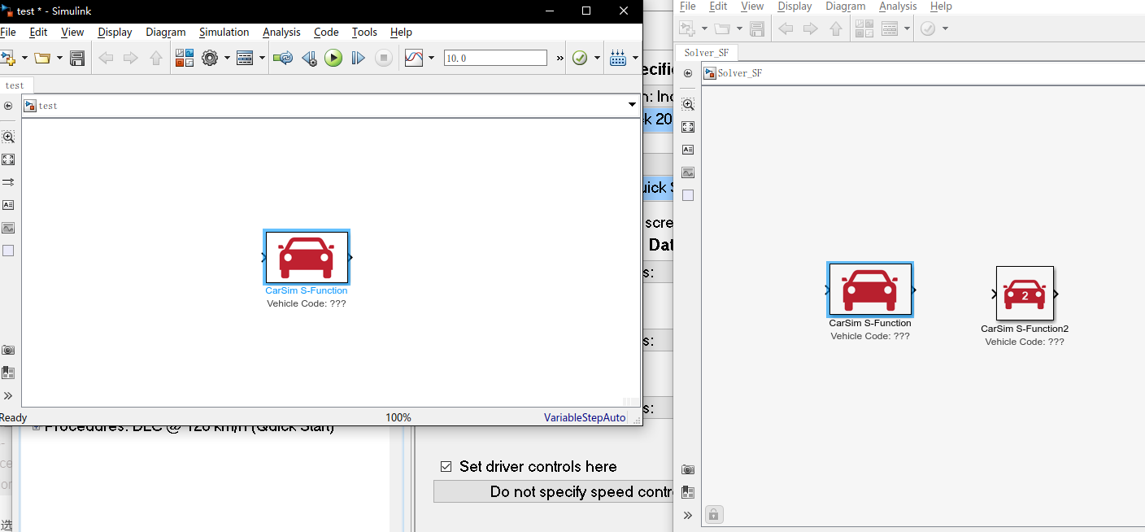Click Annotation tool in Solver_SF palette

pyautogui.click(x=688, y=150)
